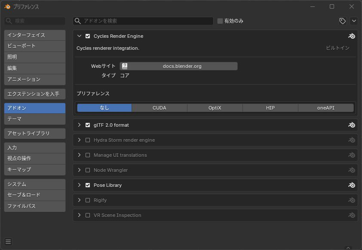Click the Blender logo in title bar

coord(7,6)
